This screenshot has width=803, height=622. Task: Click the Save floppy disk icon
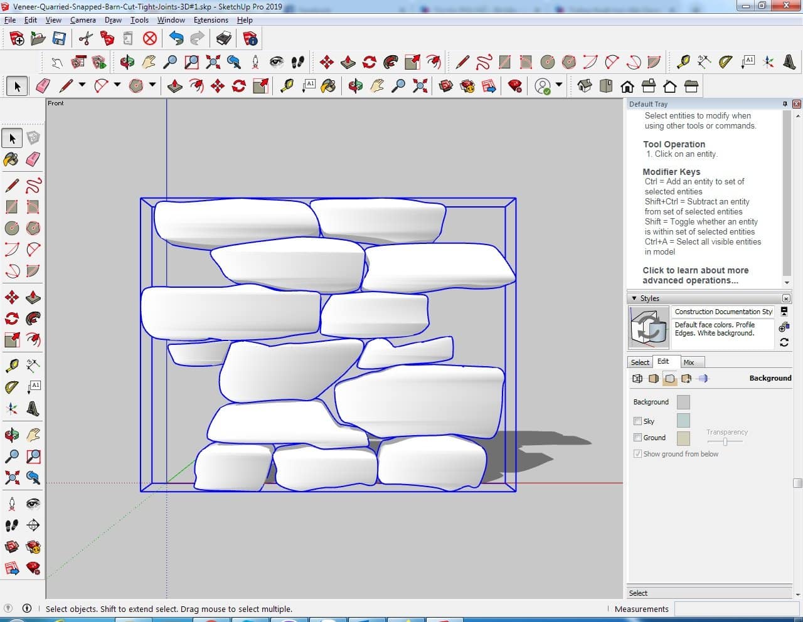pyautogui.click(x=59, y=39)
